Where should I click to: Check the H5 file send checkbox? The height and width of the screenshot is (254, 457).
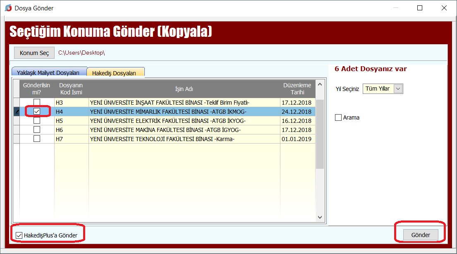pyautogui.click(x=37, y=121)
